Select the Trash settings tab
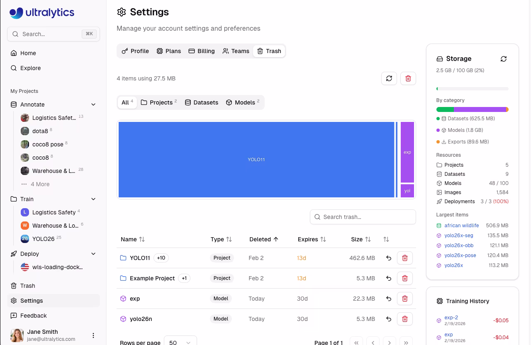This screenshot has width=531, height=345. (269, 51)
